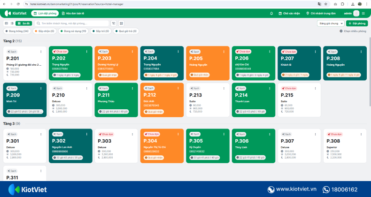
Task: Open the browser three-dot menu
Action: pyautogui.click(x=366, y=4)
